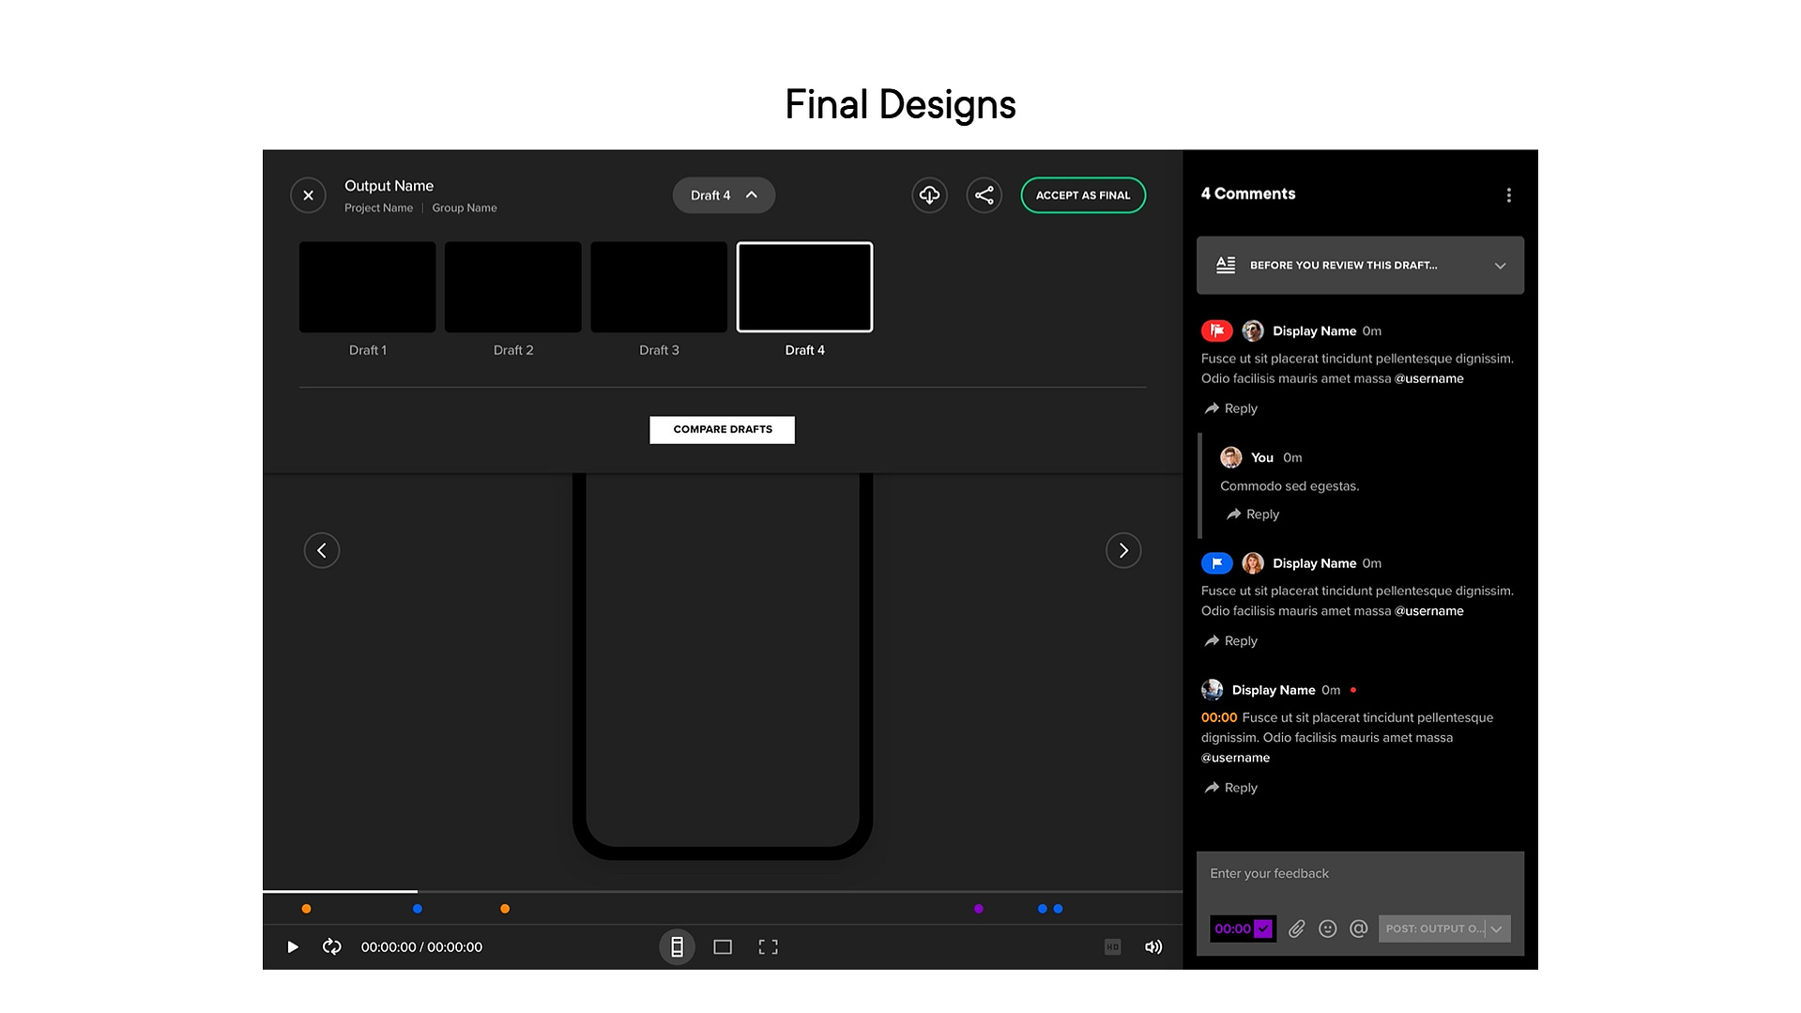Mute the volume speaker icon
The height and width of the screenshot is (1013, 1801).
(1153, 947)
